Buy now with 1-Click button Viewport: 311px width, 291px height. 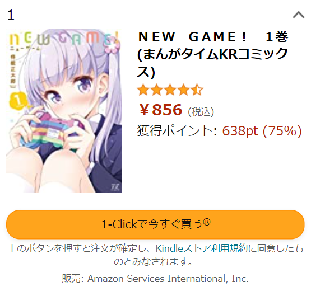coord(155,224)
